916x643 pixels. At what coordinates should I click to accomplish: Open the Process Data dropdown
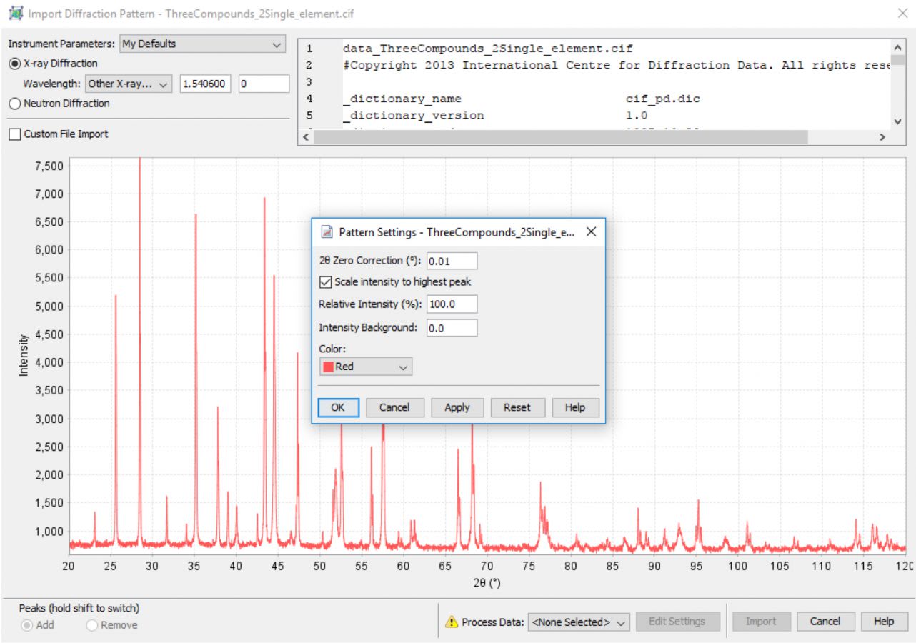click(x=579, y=622)
